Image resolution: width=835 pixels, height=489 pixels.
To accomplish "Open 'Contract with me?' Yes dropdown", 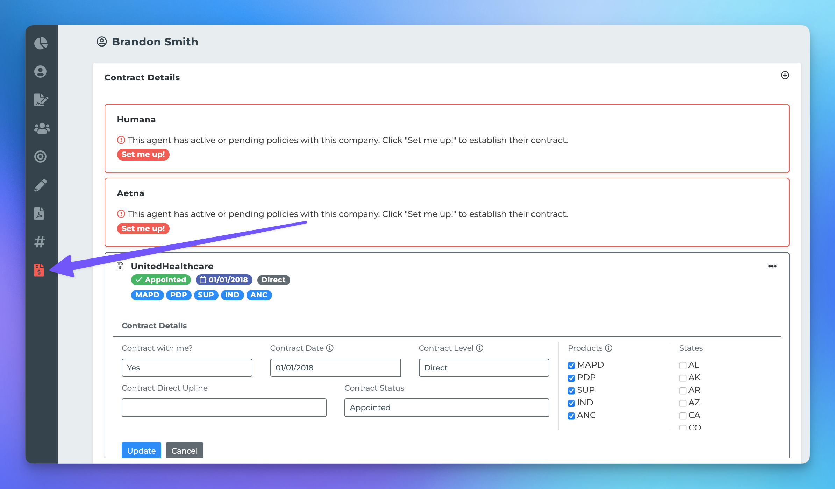I will (x=187, y=368).
